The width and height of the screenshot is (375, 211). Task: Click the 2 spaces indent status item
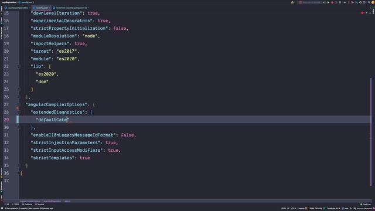[301, 209]
